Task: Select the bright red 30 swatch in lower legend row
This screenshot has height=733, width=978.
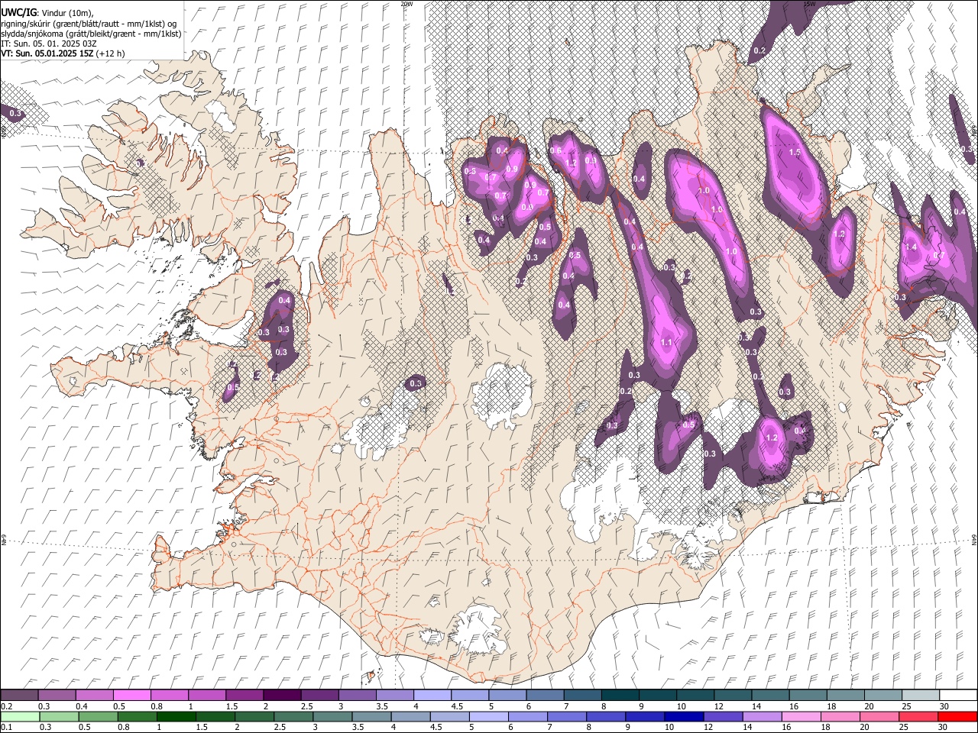Action: tap(957, 717)
